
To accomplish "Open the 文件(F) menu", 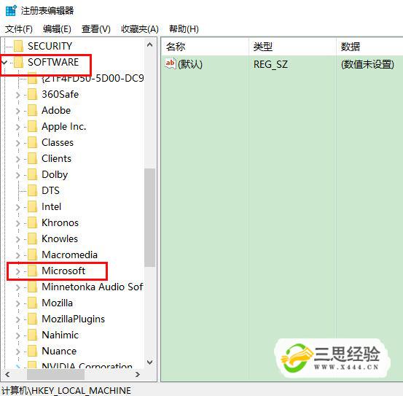I will [x=19, y=29].
